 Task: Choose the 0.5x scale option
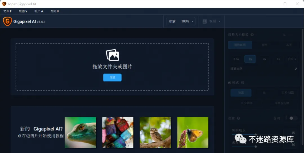[236, 59]
